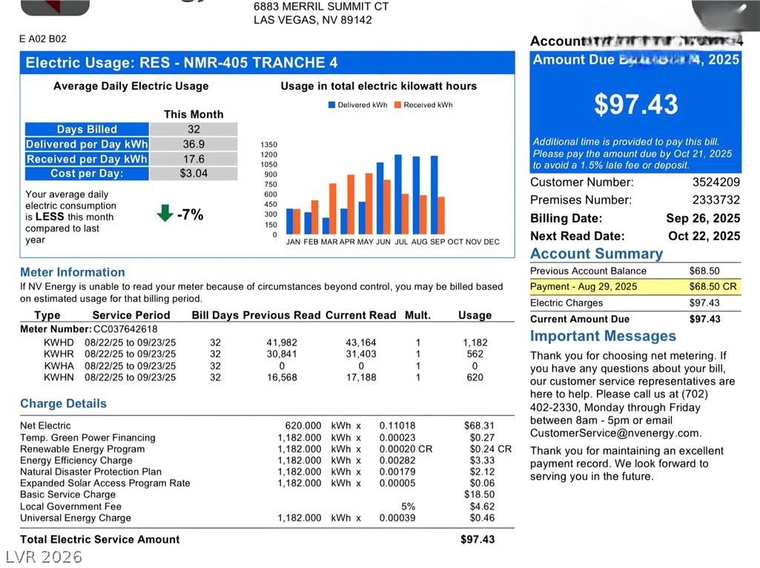Click the CustomerService@nvenergy.com email address
Image resolution: width=760 pixels, height=568 pixels.
615,433
